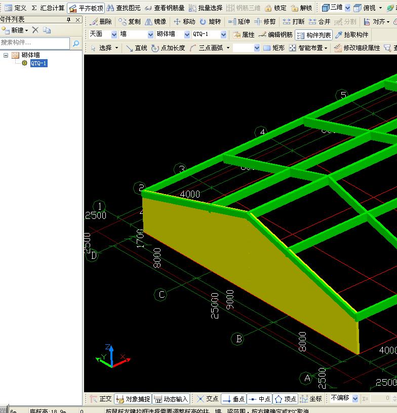Viewport: 397px width, 413px height.
Task: Select the 镜像 (Mirror) tool
Action: point(155,22)
